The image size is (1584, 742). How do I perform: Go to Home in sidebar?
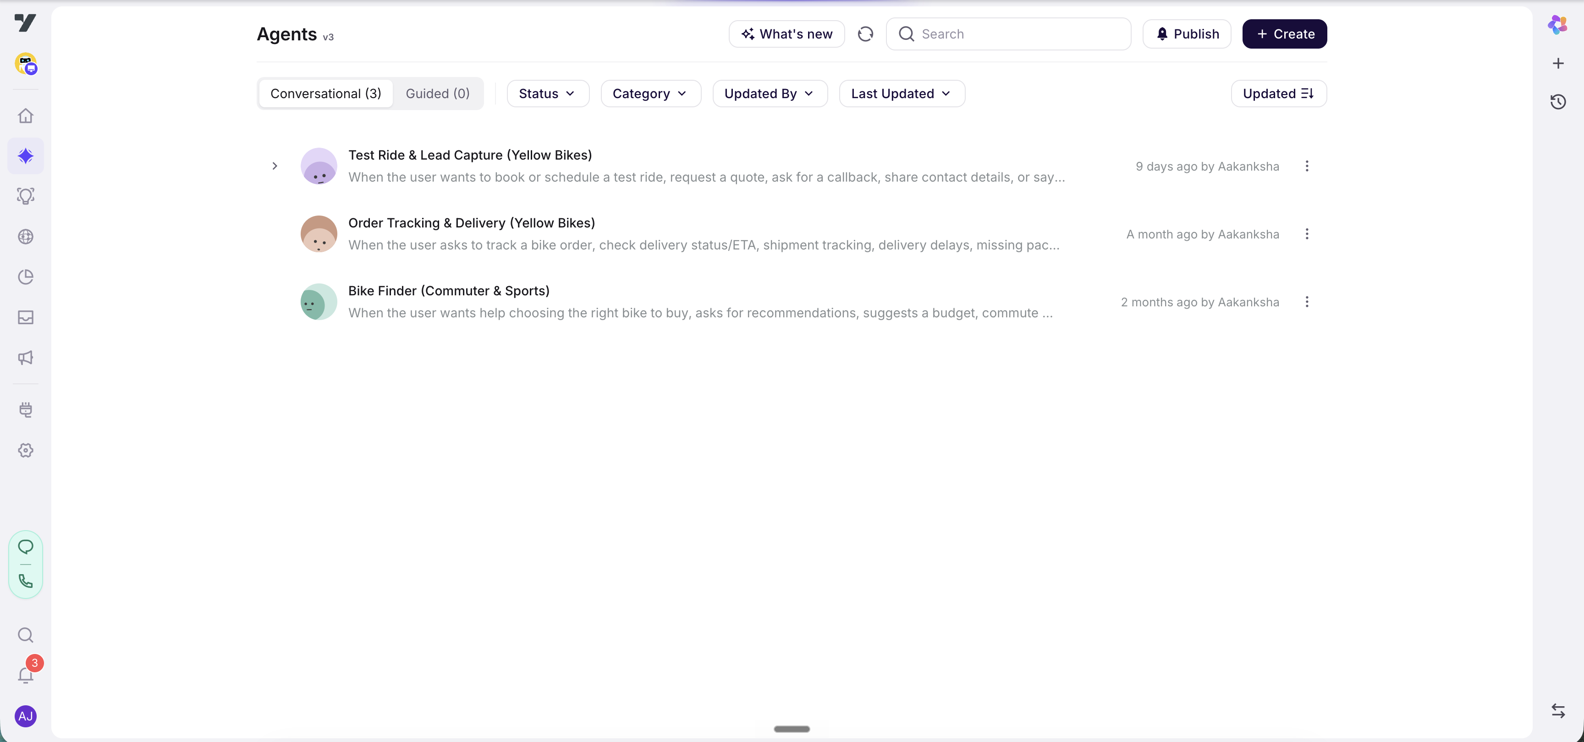pos(25,116)
